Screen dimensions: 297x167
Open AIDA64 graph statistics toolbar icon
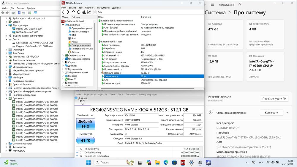(x=89, y=12)
